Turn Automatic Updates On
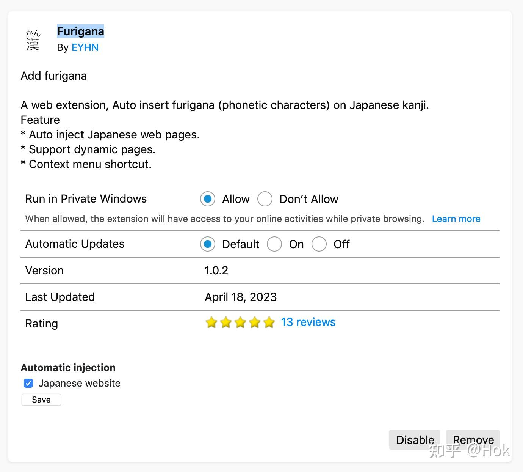 pyautogui.click(x=274, y=244)
